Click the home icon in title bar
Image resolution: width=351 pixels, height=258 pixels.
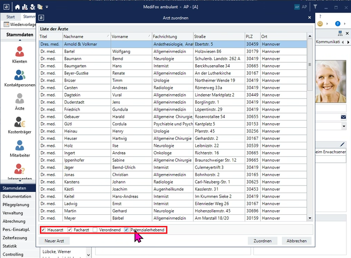click(18, 7)
